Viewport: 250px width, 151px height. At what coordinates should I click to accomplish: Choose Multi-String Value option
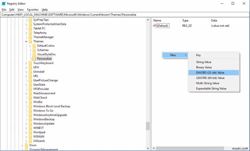(214, 83)
